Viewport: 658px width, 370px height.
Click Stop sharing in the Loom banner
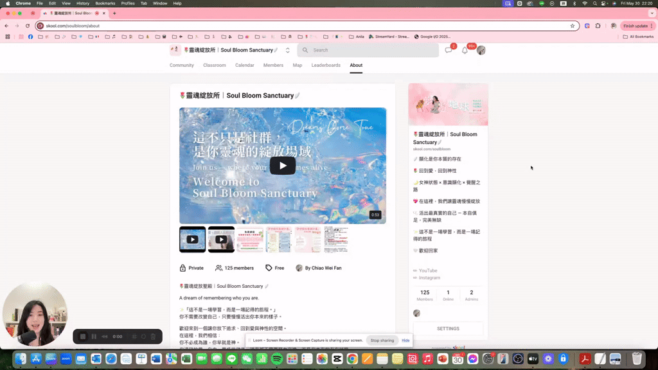point(382,340)
